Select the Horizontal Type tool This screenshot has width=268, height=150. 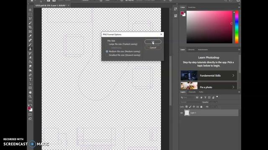tap(30, 79)
